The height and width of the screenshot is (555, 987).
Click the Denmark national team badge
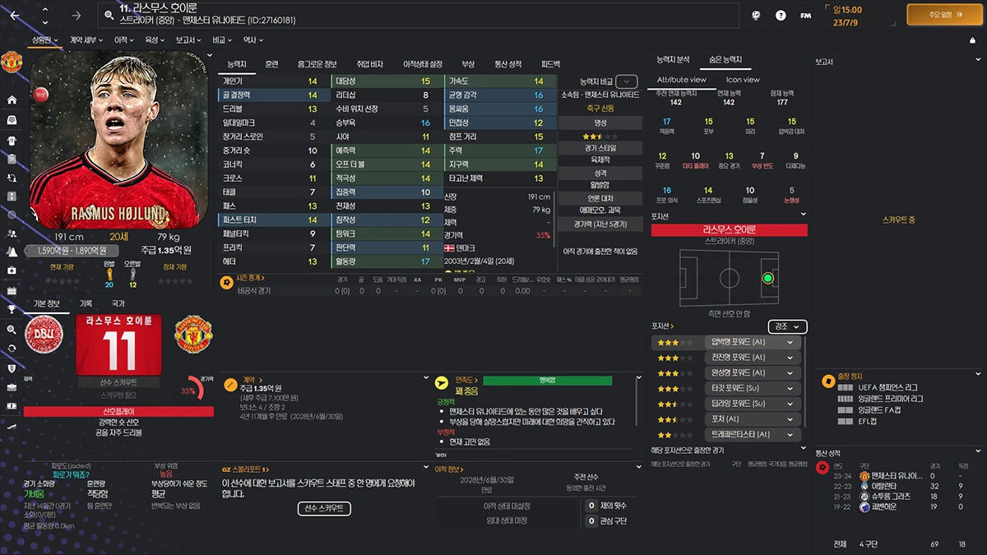point(44,336)
